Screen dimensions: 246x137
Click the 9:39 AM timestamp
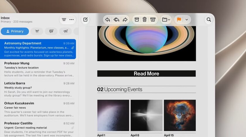point(69,43)
